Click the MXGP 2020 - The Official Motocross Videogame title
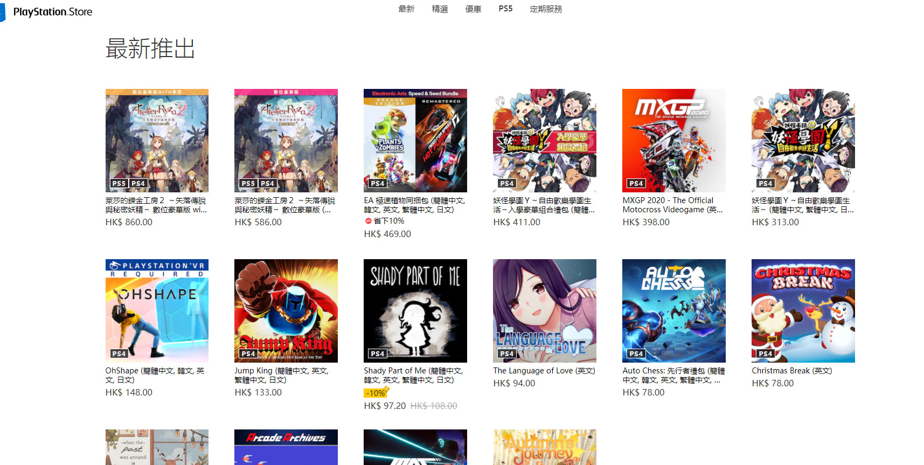The width and height of the screenshot is (924, 465). [672, 205]
